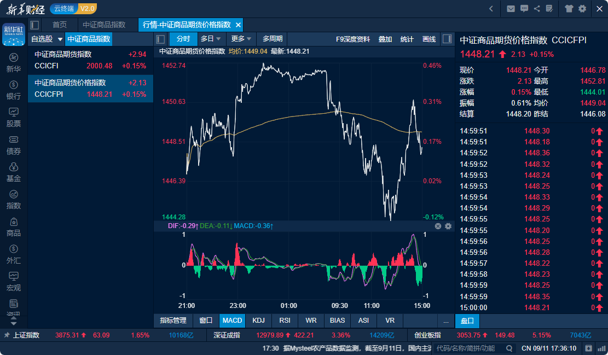
Task: Expand the 自选股 dropdown arrow
Action: point(60,39)
